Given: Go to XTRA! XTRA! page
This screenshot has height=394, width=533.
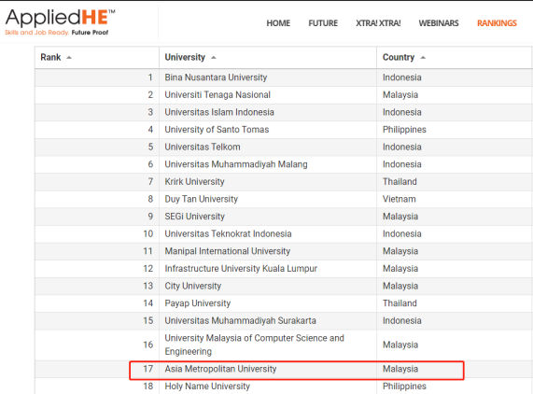Looking at the screenshot, I should (378, 23).
